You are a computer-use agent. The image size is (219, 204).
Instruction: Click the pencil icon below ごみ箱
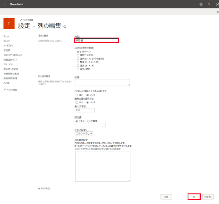(5, 89)
